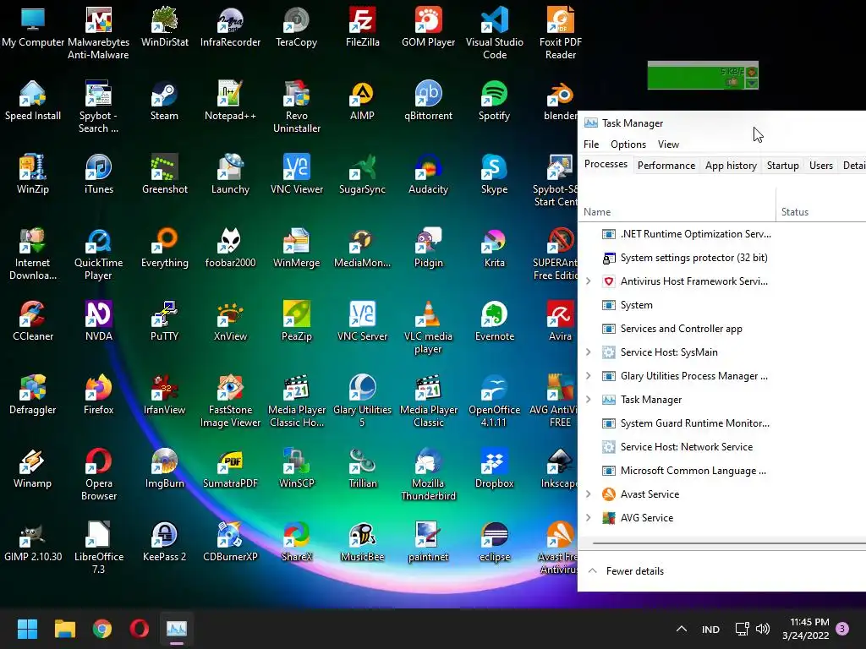Open Opera from the taskbar
Viewport: 866px width, 649px height.
click(x=140, y=629)
